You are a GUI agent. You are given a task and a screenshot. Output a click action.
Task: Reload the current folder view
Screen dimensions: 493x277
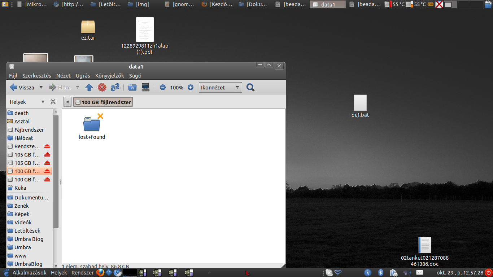pos(115,87)
